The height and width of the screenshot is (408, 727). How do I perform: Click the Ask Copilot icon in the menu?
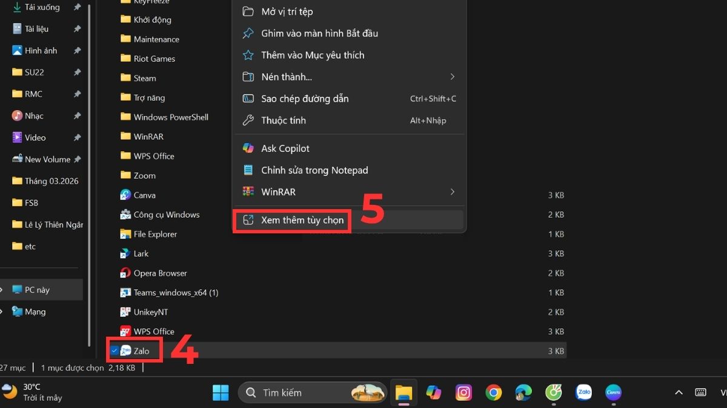248,148
